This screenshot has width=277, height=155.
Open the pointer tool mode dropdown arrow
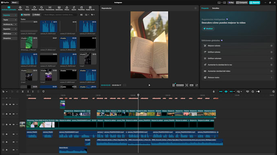pos(7,92)
